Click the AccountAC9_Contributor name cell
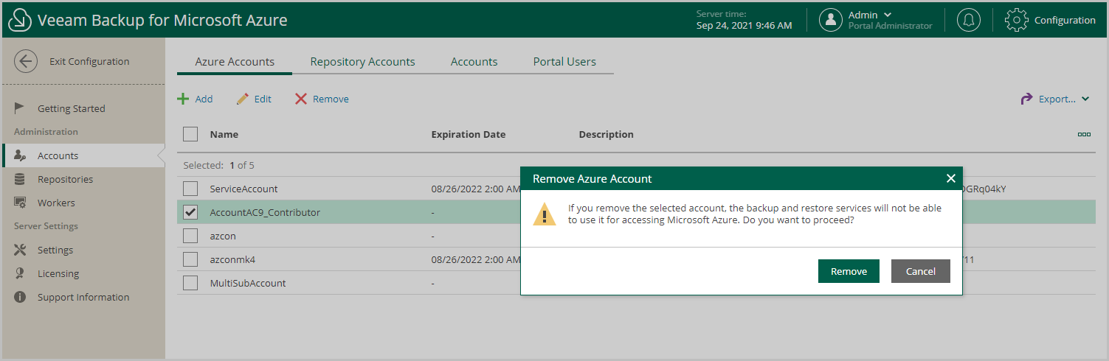This screenshot has height=361, width=1109. pyautogui.click(x=265, y=212)
